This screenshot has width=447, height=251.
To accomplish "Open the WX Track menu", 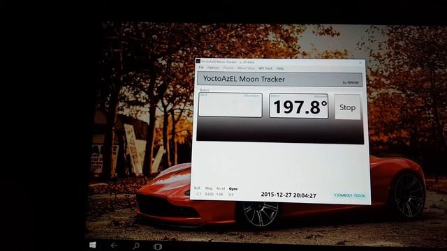I will pyautogui.click(x=265, y=68).
